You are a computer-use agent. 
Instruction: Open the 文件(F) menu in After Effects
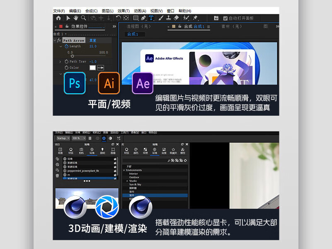59,11
